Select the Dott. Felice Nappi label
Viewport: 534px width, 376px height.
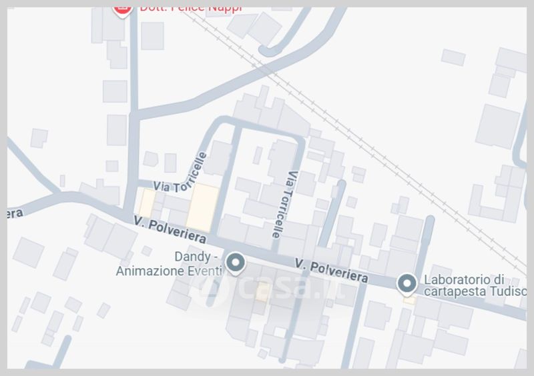click(191, 9)
